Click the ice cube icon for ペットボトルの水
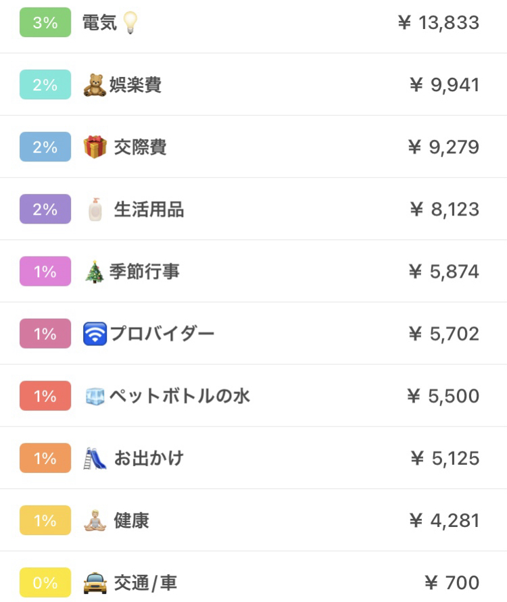The height and width of the screenshot is (602, 507). [95, 396]
